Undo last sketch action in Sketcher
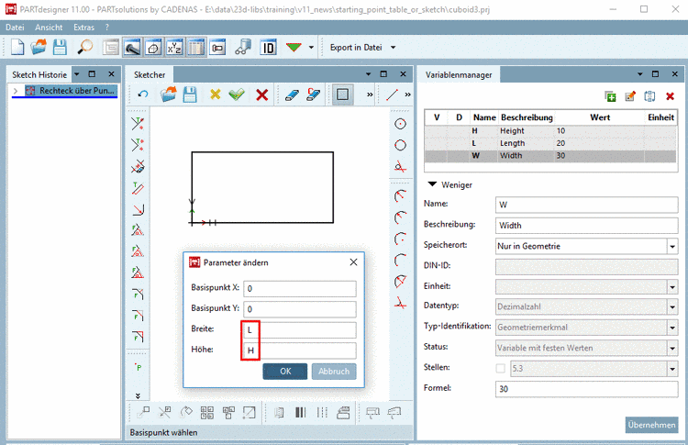The image size is (688, 445). [143, 95]
